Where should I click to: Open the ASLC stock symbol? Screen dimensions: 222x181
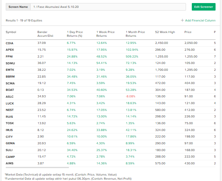tap(10, 97)
